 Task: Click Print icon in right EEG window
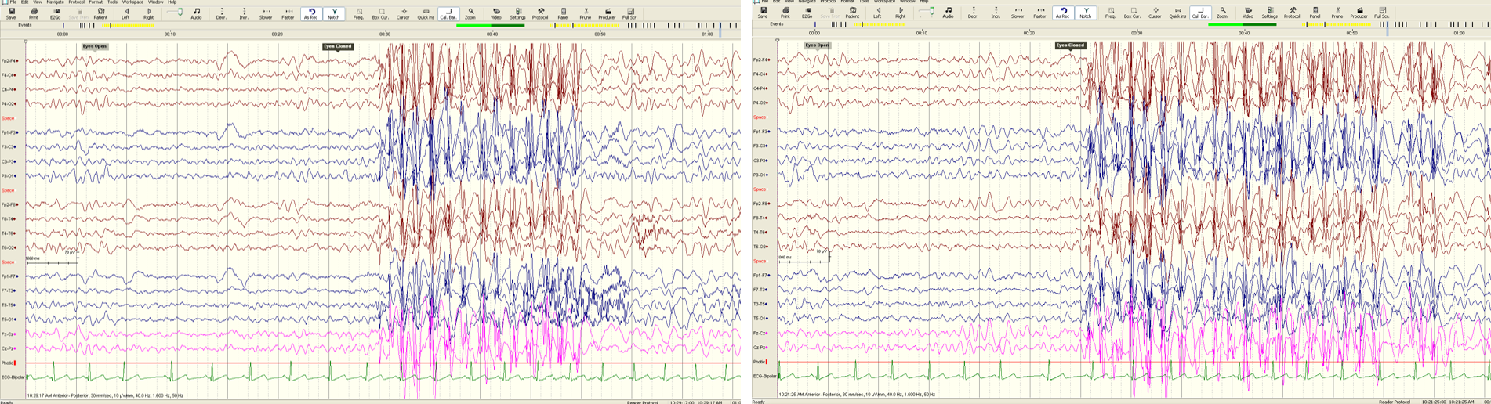pos(785,13)
